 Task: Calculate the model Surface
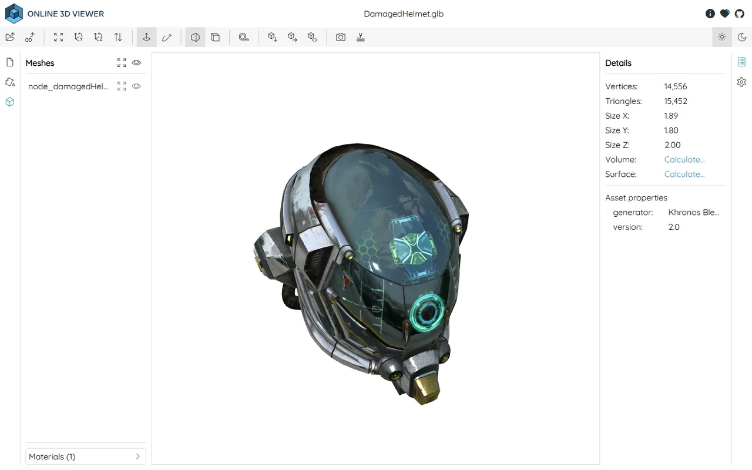684,174
